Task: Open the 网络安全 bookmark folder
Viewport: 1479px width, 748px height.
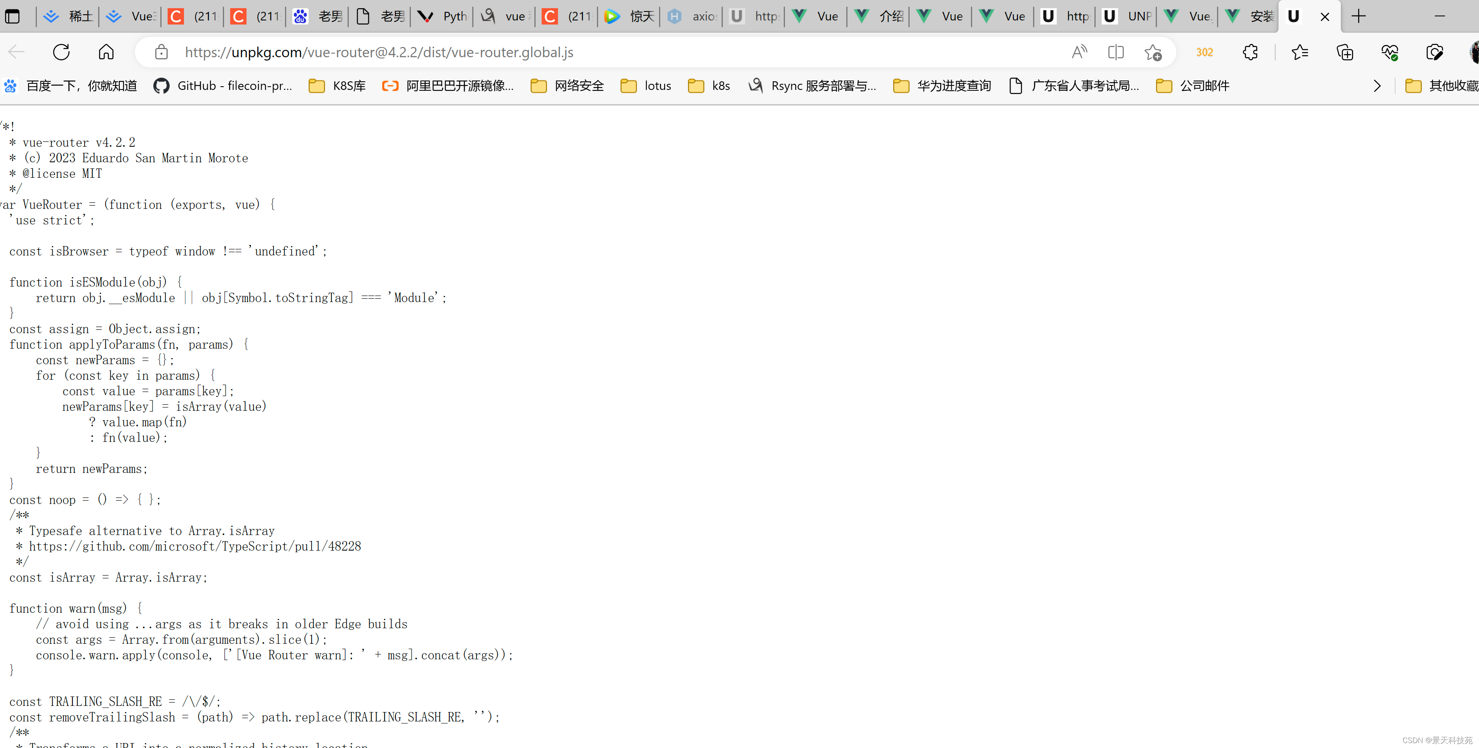Action: 567,86
